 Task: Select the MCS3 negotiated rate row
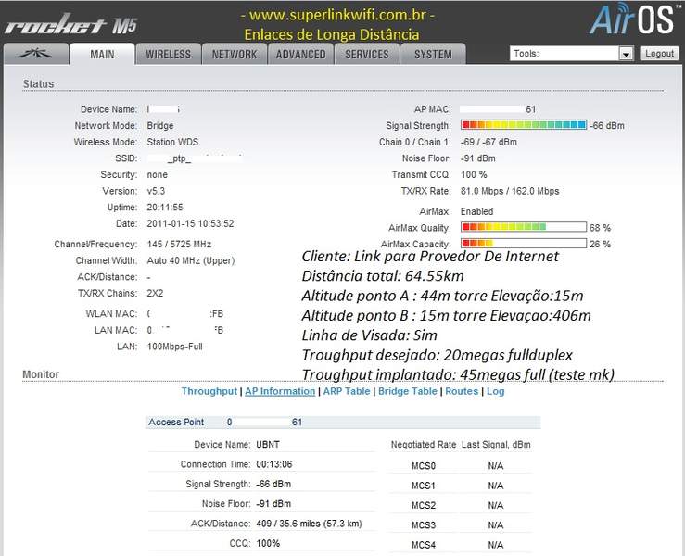461,524
